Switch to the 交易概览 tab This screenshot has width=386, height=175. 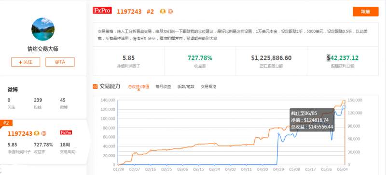pos(208,87)
